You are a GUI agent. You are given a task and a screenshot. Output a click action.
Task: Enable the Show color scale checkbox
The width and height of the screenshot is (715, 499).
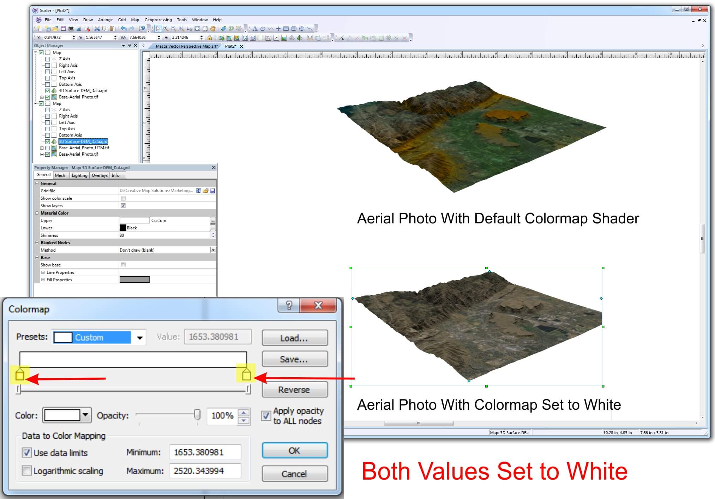pyautogui.click(x=123, y=198)
